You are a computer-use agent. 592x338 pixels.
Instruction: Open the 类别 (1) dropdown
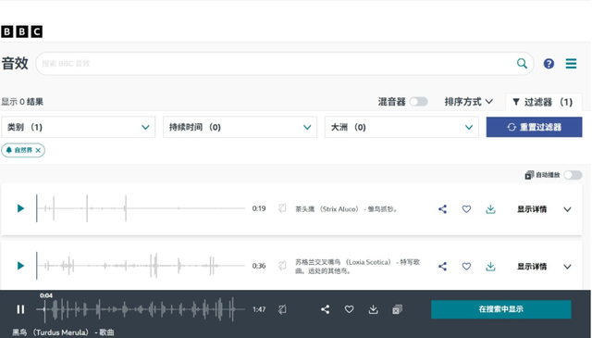click(78, 127)
